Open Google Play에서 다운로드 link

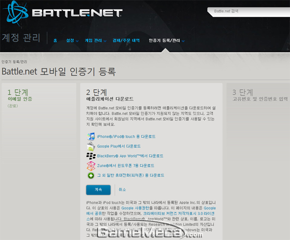click(118, 146)
